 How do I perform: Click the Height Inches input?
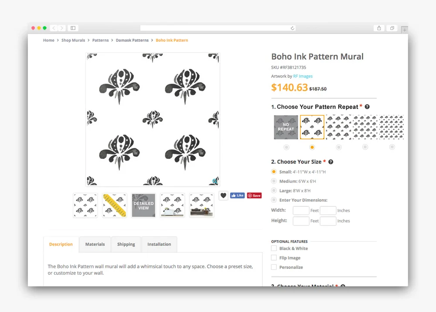tap(328, 221)
